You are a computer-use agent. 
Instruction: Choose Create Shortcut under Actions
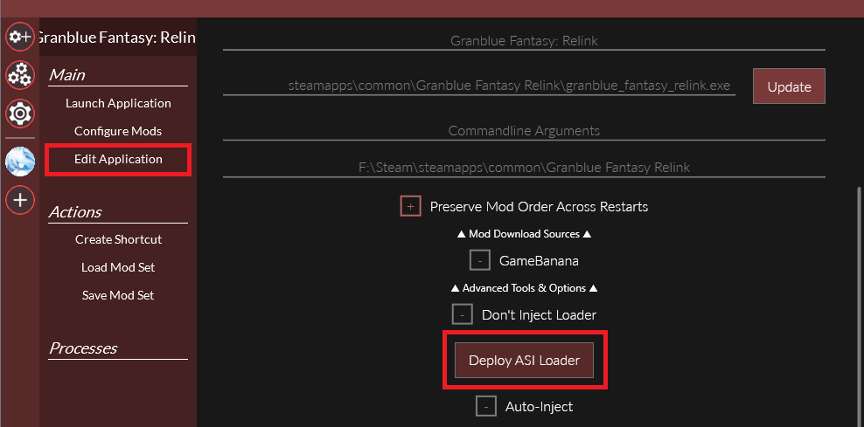click(118, 239)
